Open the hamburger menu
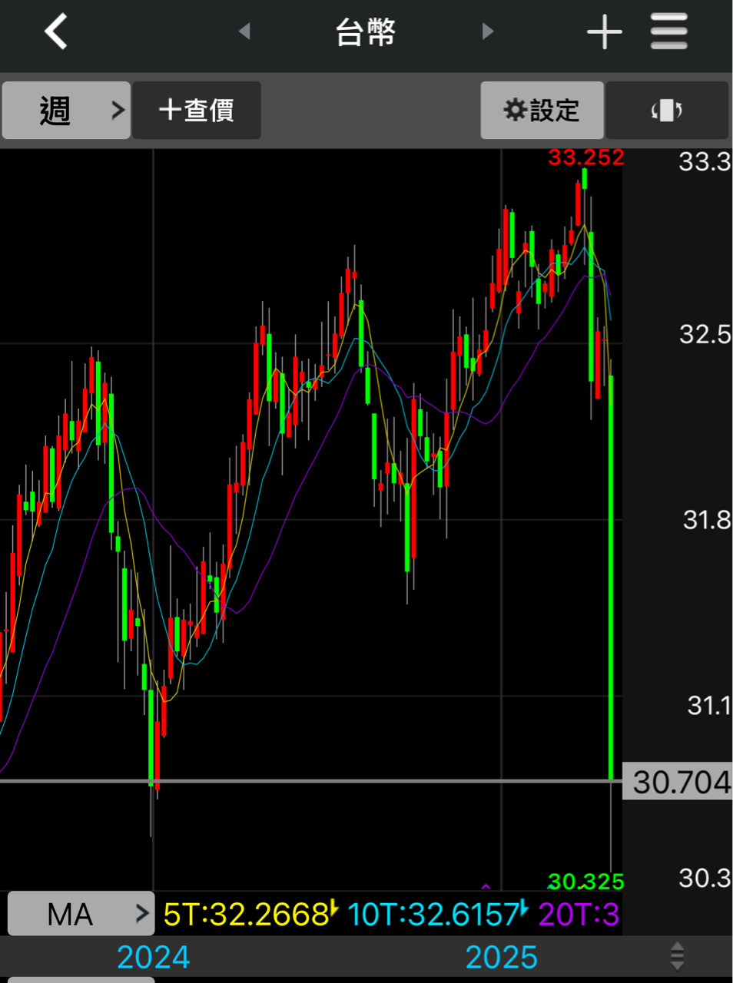The height and width of the screenshot is (983, 733). 668,31
